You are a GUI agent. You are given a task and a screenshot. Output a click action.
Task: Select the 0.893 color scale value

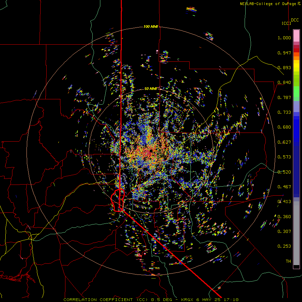click(284, 67)
